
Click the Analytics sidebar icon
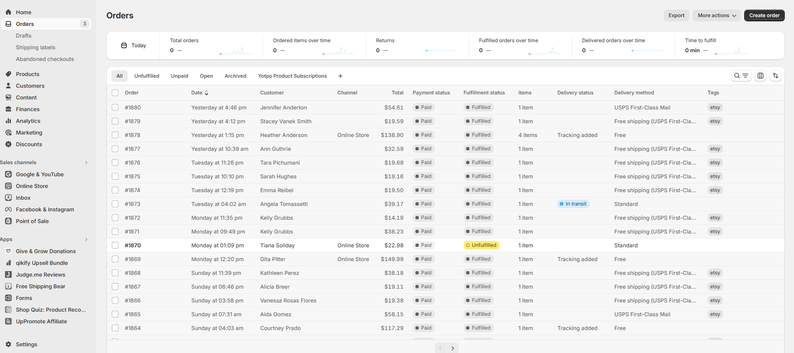point(8,121)
